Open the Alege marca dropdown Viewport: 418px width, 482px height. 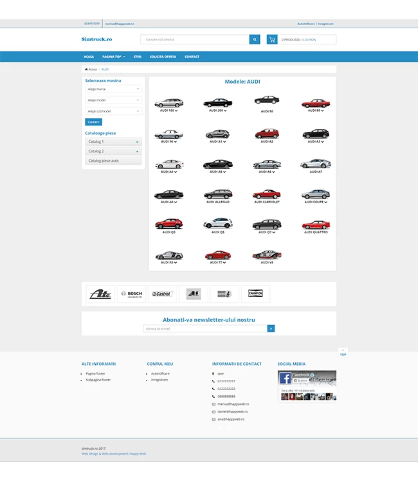[x=113, y=89]
